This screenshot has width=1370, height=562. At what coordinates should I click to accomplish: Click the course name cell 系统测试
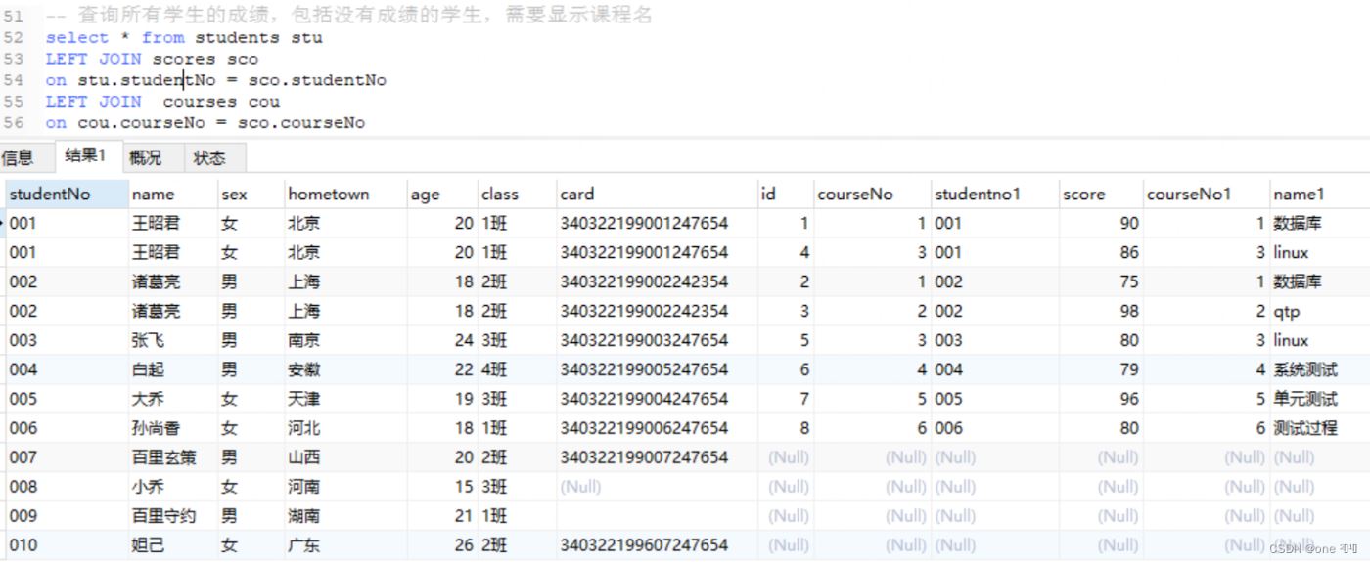click(1304, 369)
